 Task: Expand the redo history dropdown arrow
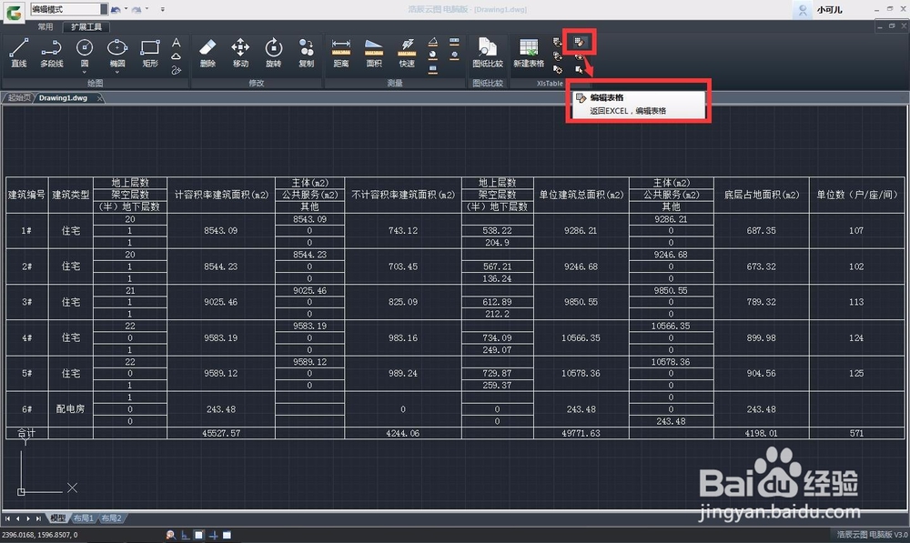click(147, 9)
